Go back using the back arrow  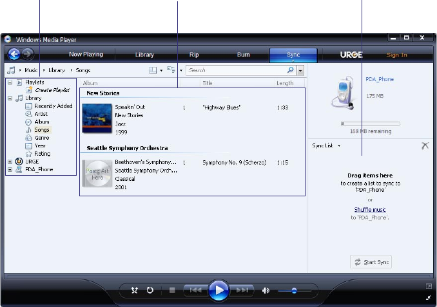pos(14,54)
